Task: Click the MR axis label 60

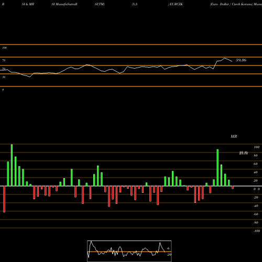Action: pyautogui.click(x=256, y=164)
